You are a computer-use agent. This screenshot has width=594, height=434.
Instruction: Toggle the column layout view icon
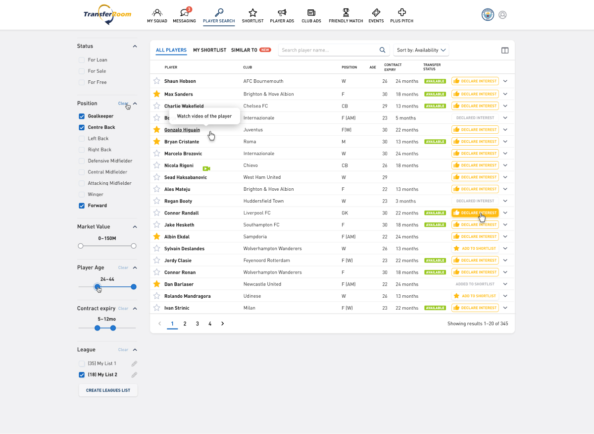505,51
